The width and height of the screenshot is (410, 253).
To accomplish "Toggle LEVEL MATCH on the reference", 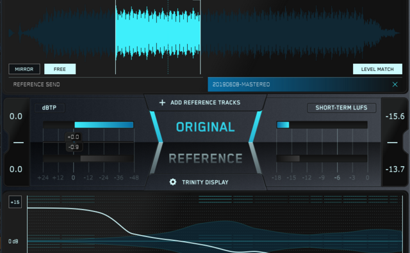I will point(377,69).
